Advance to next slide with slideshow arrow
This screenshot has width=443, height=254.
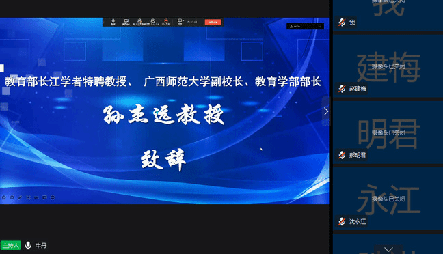(12, 197)
